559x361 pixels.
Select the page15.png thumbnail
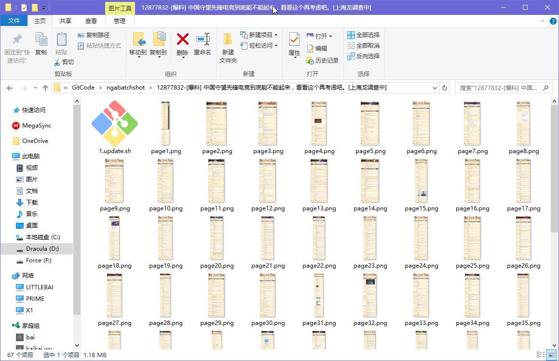tap(422, 180)
